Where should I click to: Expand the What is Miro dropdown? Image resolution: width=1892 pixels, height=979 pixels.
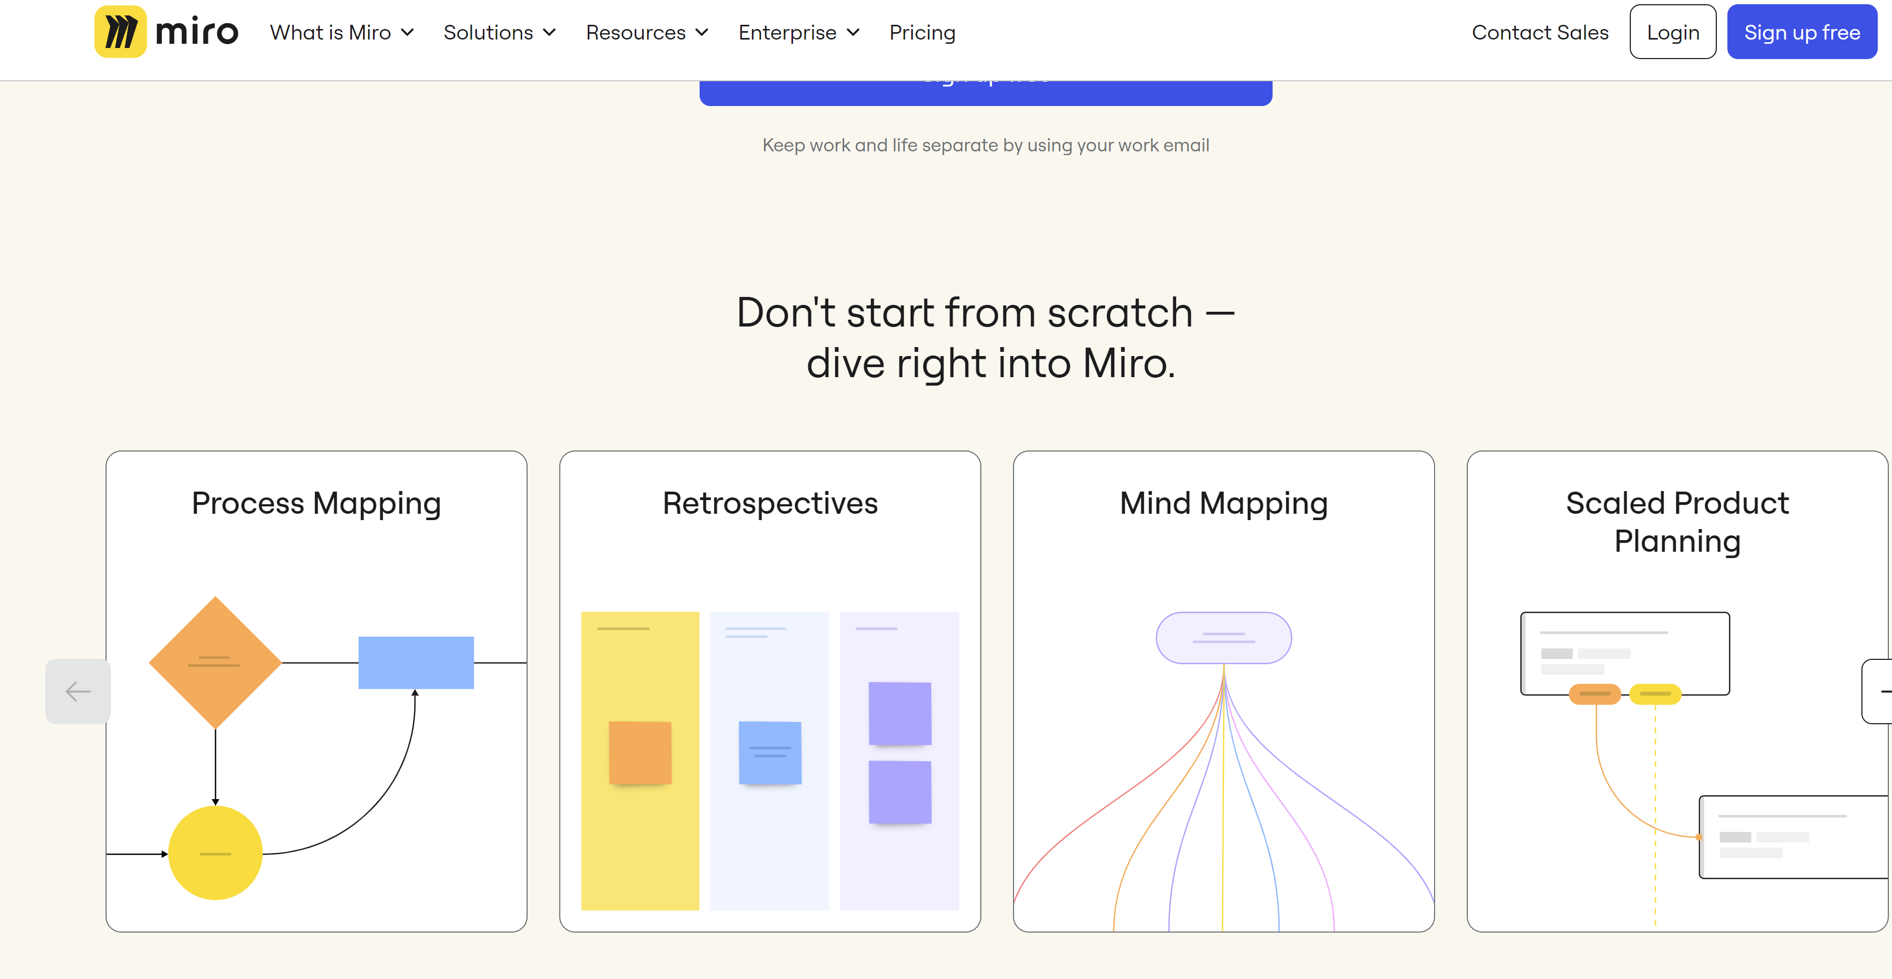[x=342, y=32]
